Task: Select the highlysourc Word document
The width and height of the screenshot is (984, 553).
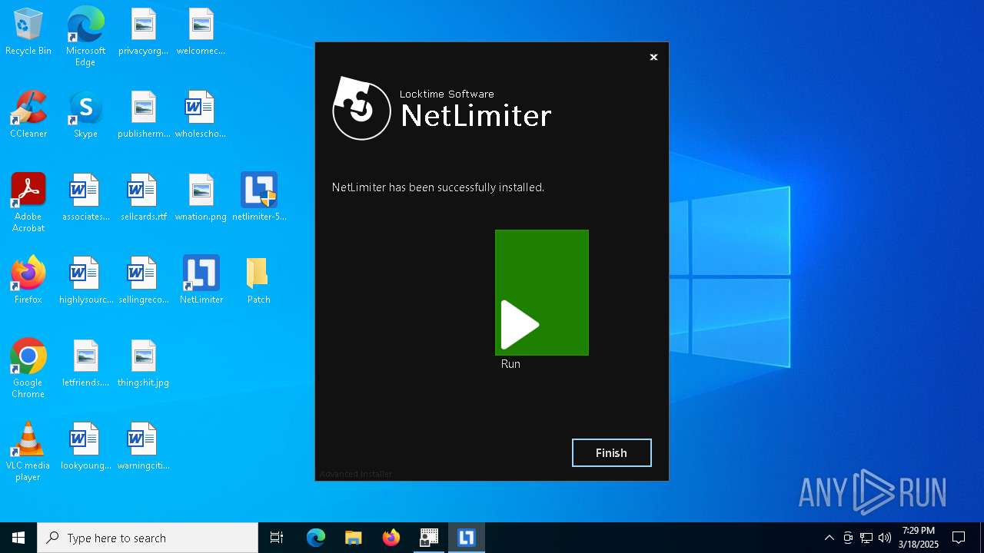Action: [85, 281]
